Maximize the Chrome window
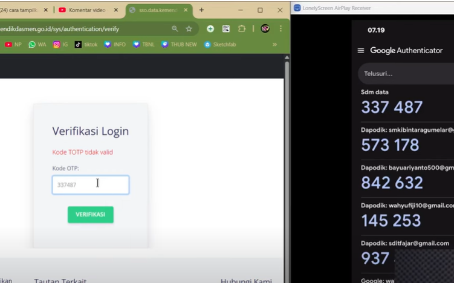This screenshot has height=283, width=454. 260,10
